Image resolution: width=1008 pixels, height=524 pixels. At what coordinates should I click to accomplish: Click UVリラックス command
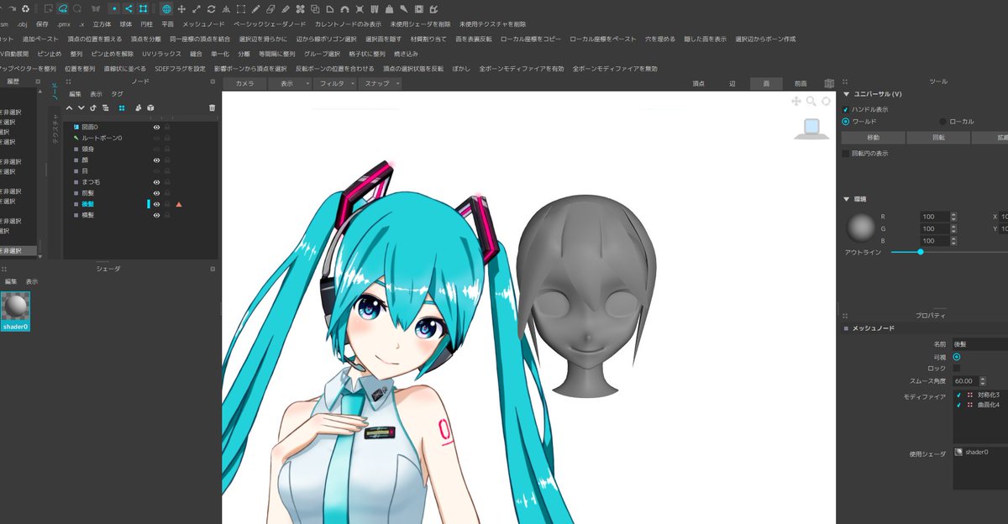pos(161,54)
